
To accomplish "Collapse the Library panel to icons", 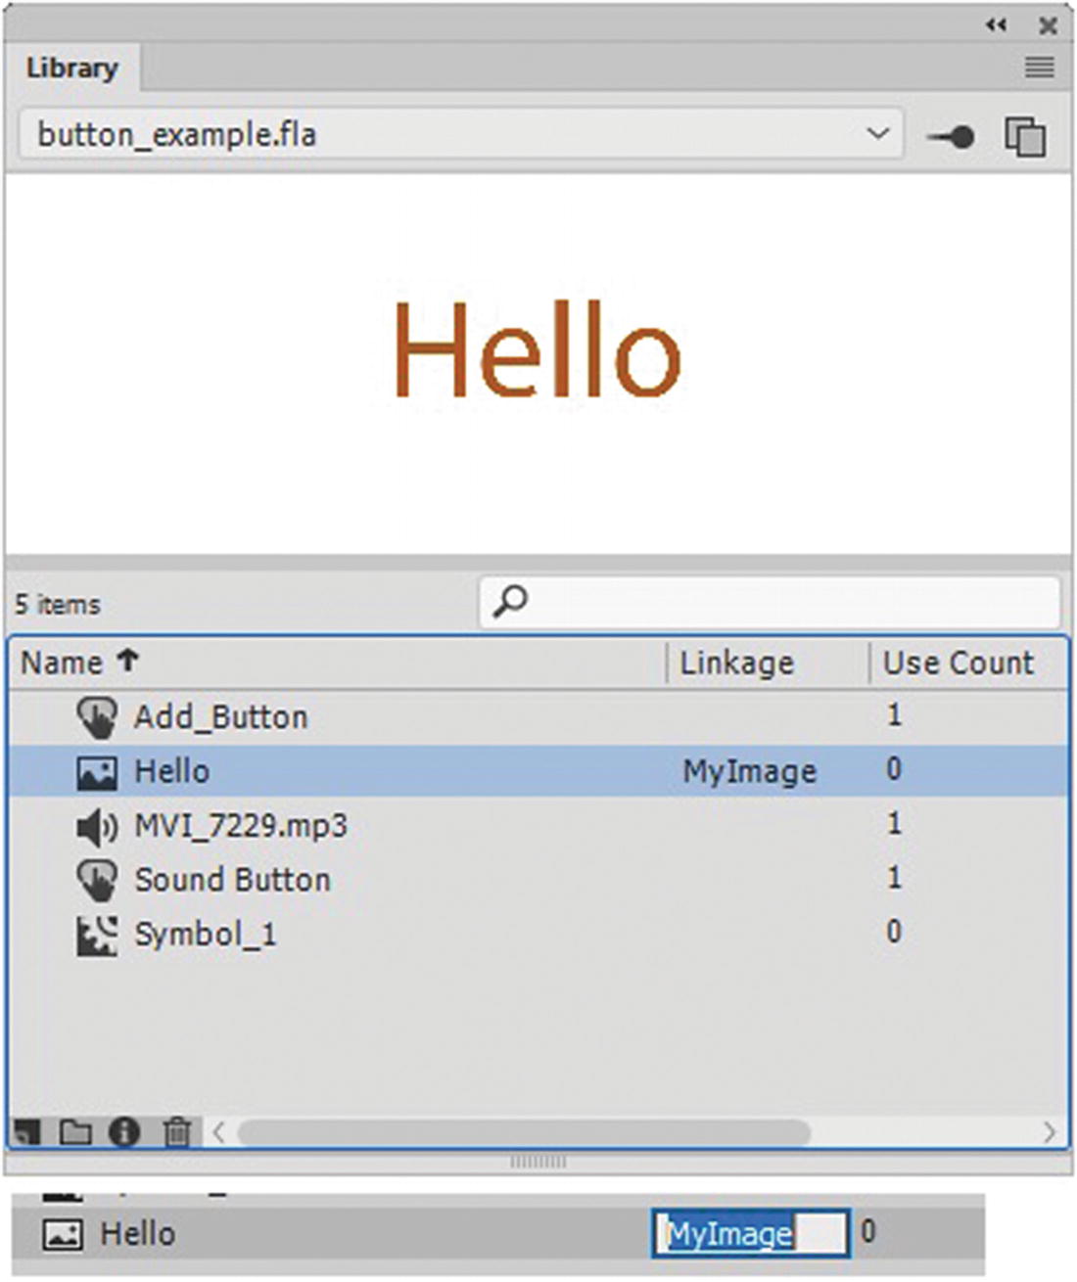I will pos(997,25).
